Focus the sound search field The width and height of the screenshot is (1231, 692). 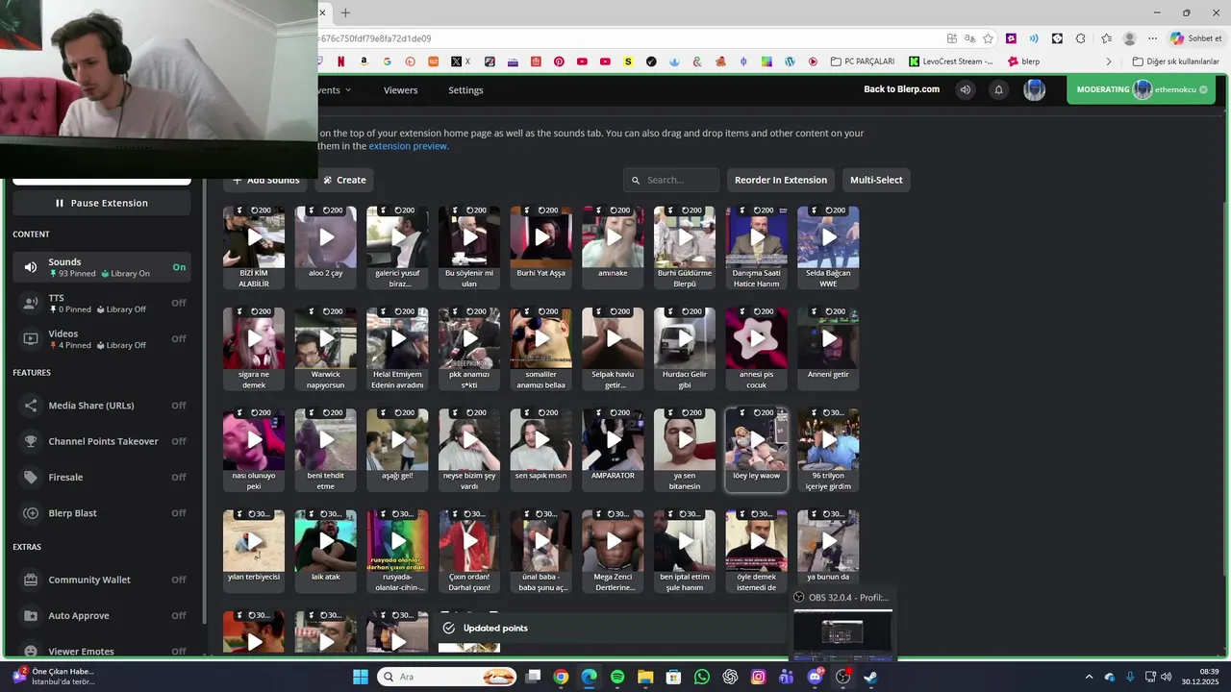(x=671, y=180)
